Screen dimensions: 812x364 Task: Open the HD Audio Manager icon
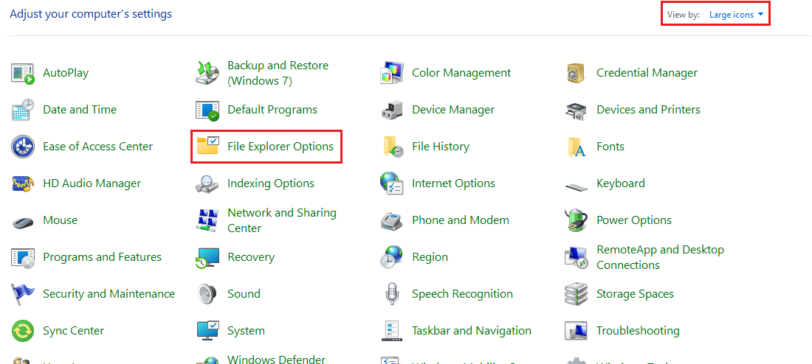(23, 183)
